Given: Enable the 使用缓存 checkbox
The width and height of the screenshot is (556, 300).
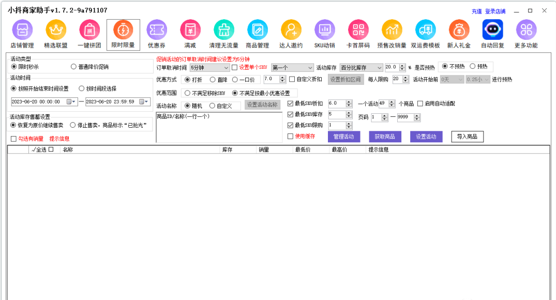Looking at the screenshot, I should click(290, 136).
